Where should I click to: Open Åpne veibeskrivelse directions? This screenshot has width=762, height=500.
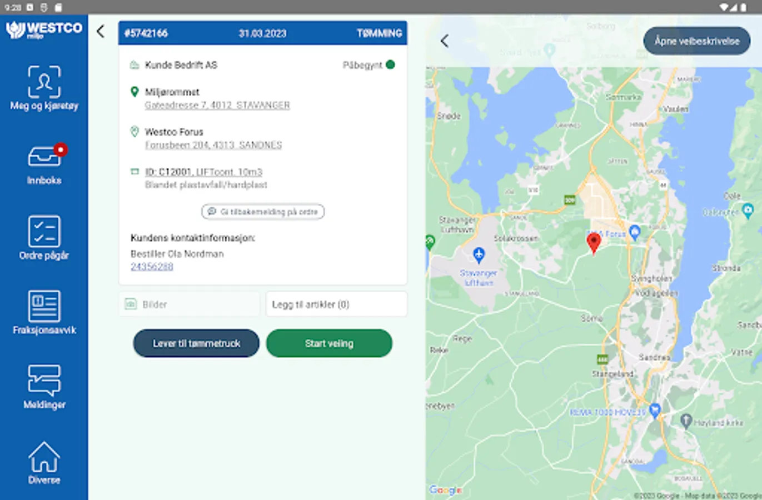tap(697, 41)
